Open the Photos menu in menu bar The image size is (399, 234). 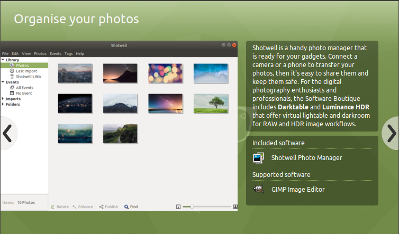click(x=40, y=53)
